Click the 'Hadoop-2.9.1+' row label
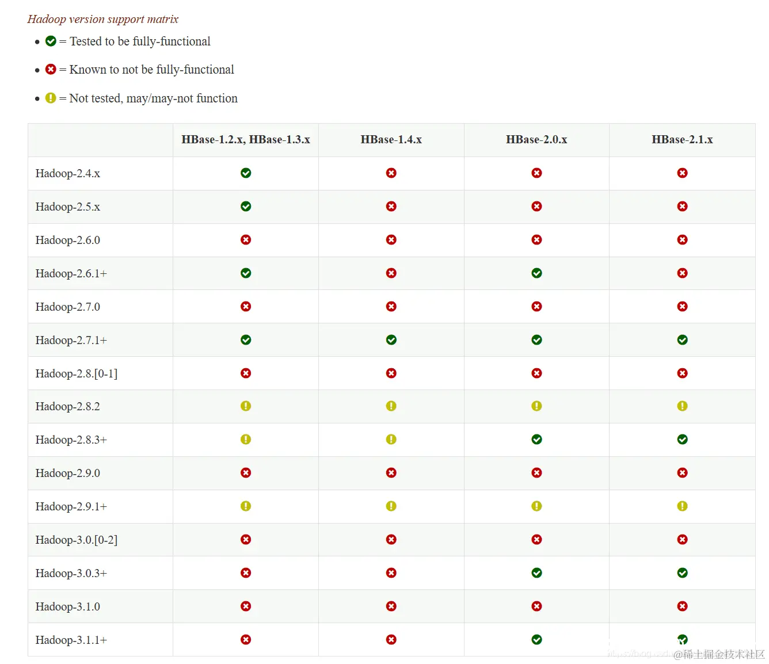The height and width of the screenshot is (664, 769). point(71,506)
